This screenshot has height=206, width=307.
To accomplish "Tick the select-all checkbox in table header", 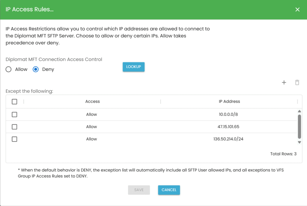I will click(14, 102).
